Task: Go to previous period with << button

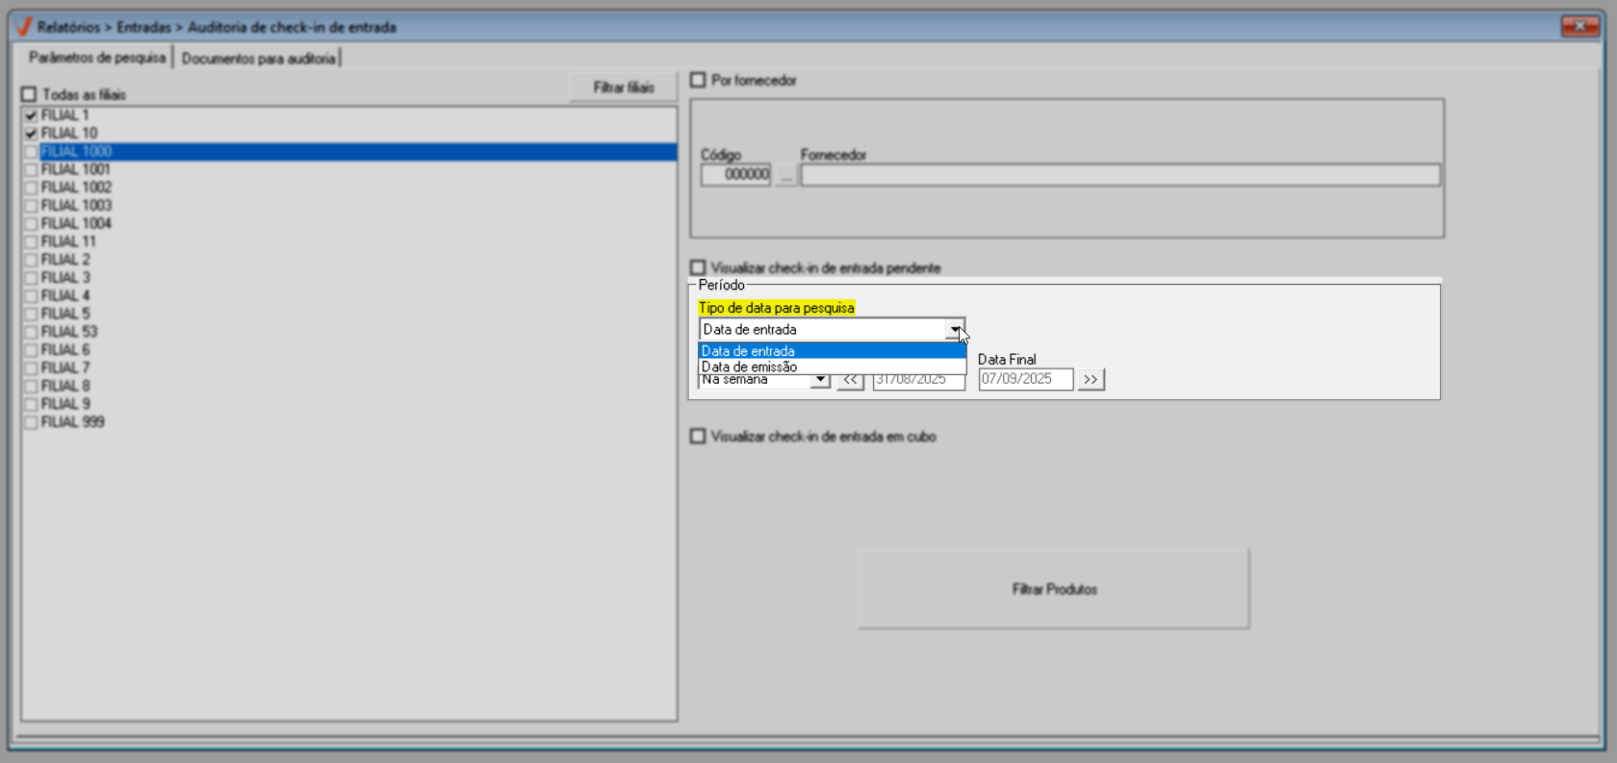Action: point(850,380)
